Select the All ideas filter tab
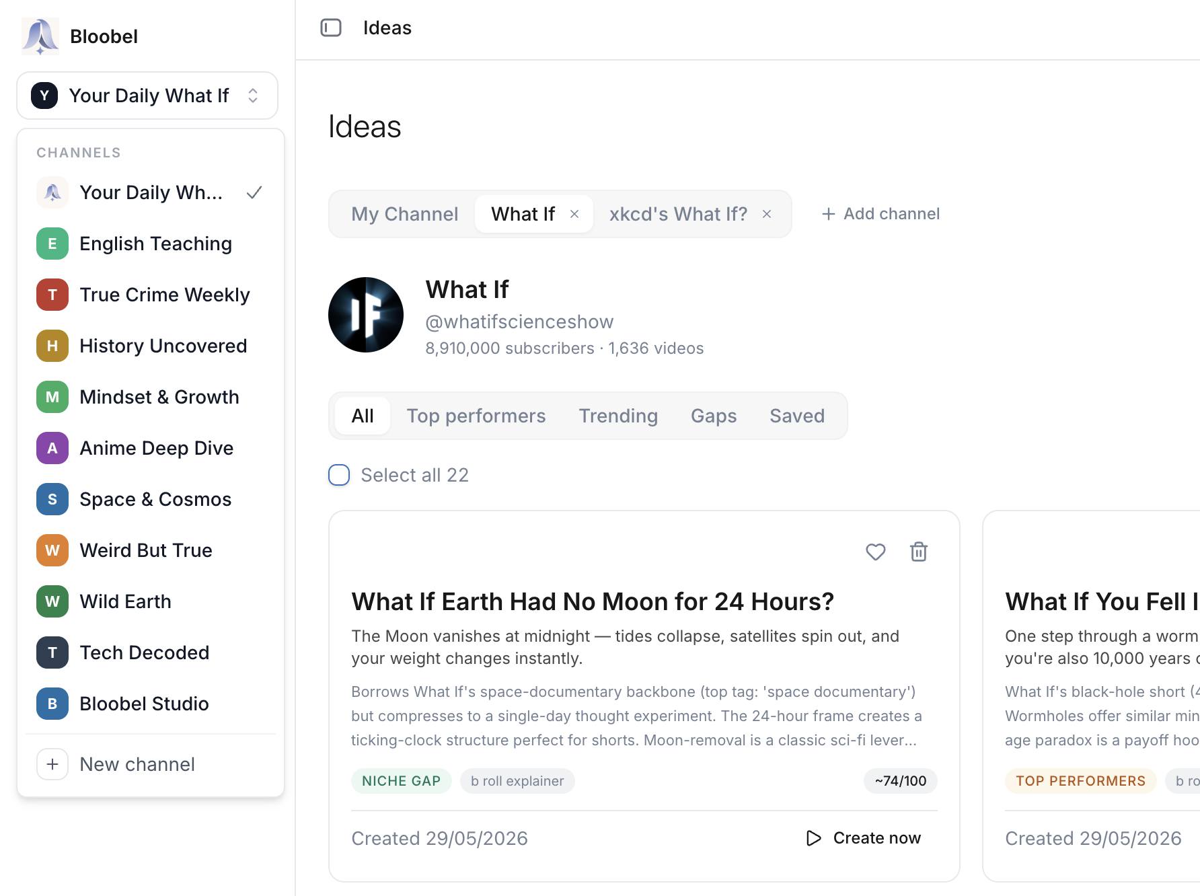The height and width of the screenshot is (896, 1200). pos(363,416)
